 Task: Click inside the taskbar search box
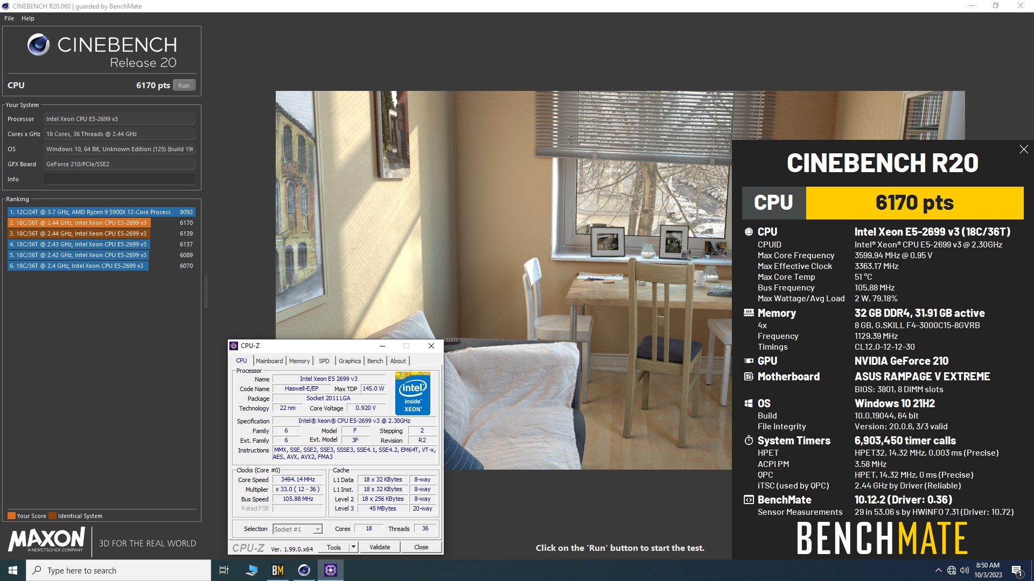pyautogui.click(x=118, y=570)
